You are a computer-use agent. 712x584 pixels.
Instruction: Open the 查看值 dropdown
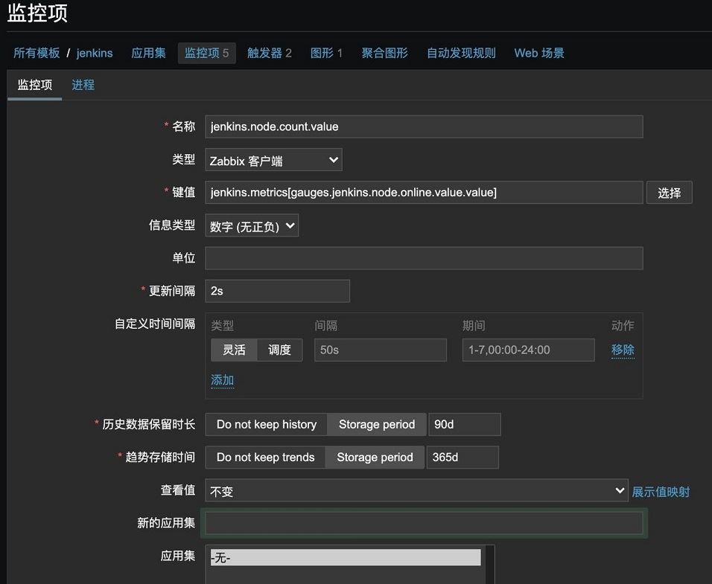tap(416, 491)
